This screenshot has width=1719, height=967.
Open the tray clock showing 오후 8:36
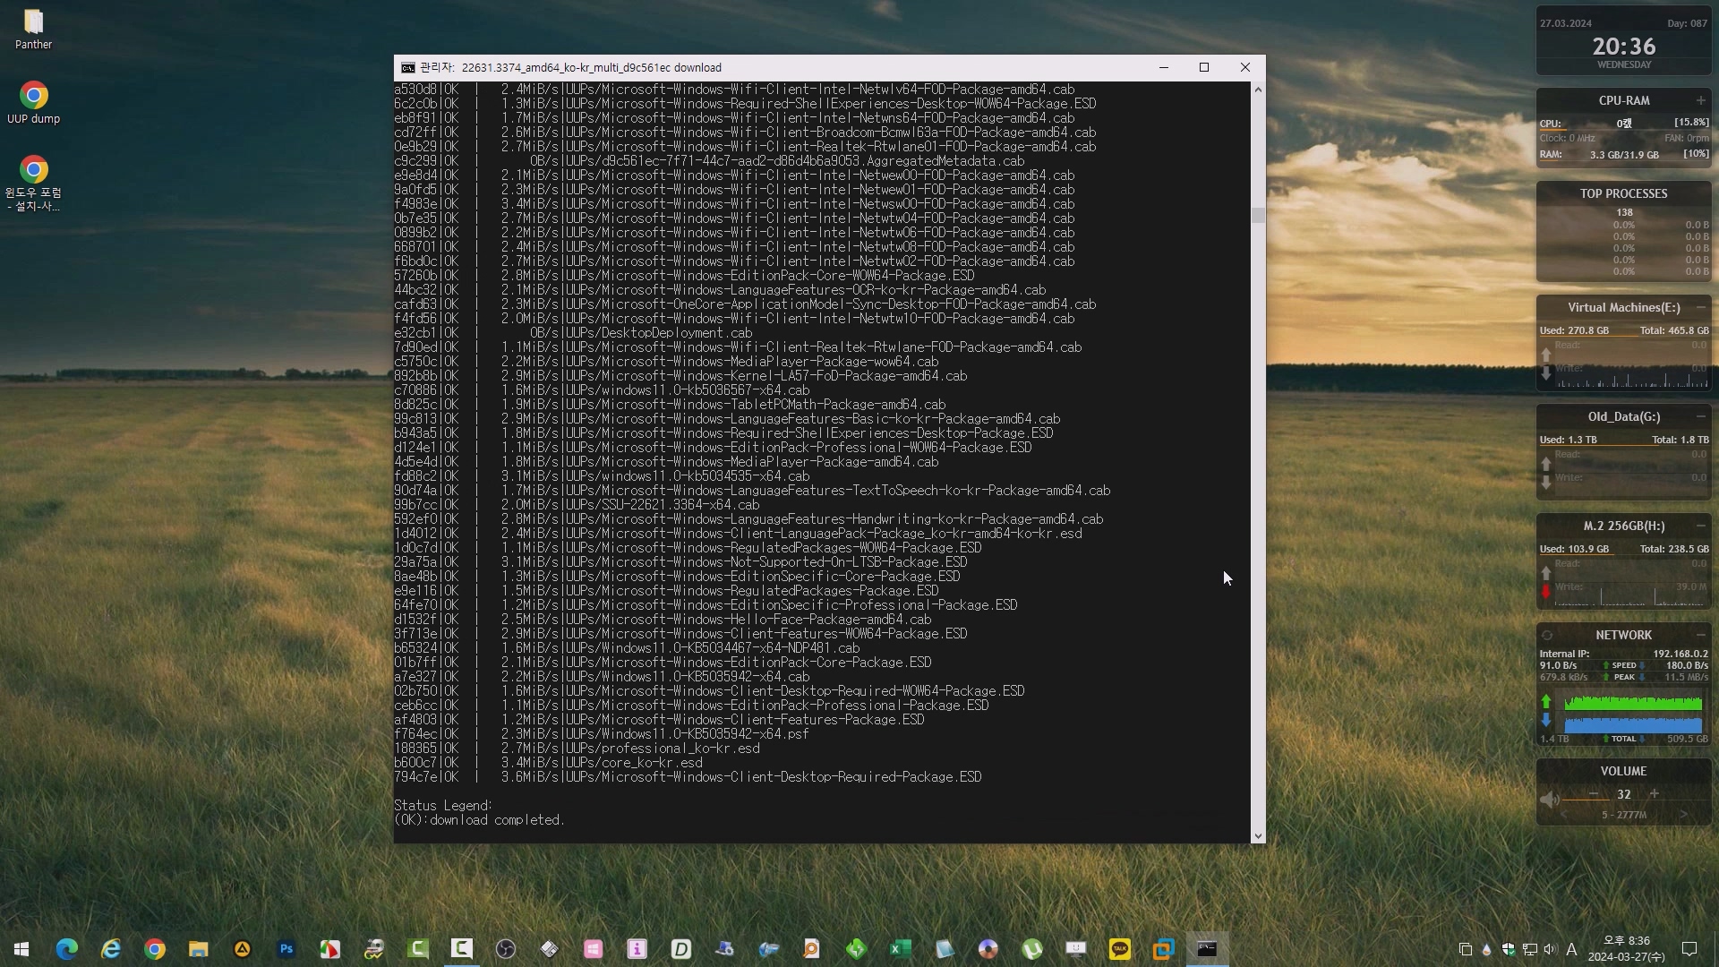click(1626, 949)
